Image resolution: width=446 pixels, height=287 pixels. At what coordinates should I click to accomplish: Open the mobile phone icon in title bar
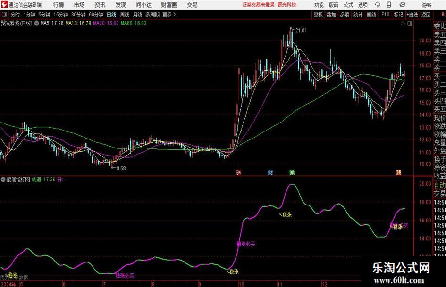(x=389, y=5)
